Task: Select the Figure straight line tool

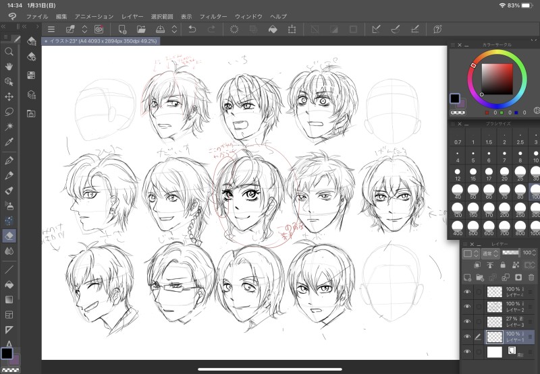Action: 9,270
